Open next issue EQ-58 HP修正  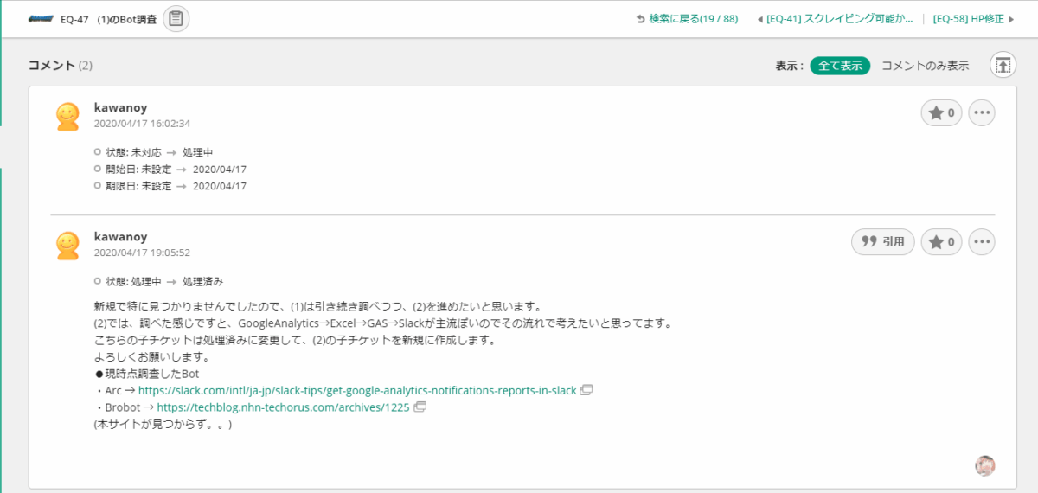973,18
